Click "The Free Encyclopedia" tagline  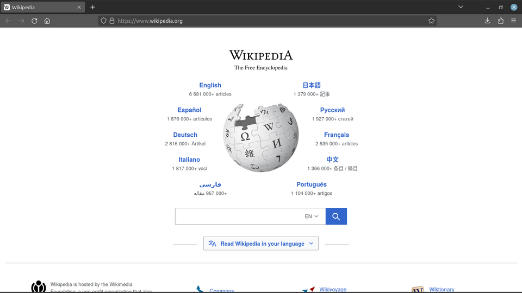260,68
